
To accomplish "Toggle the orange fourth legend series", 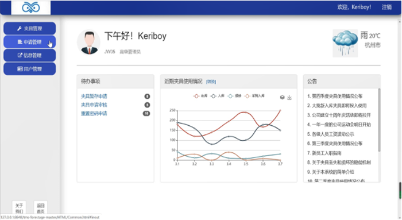I will [254, 96].
